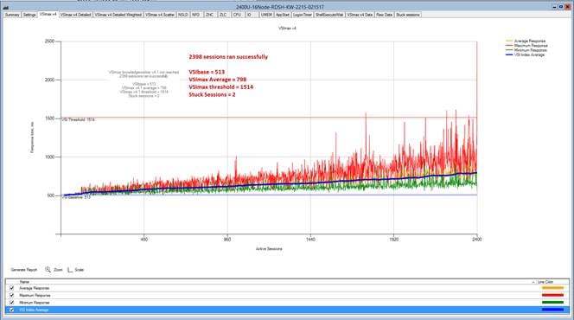Switch to the UMEM tab
The height and width of the screenshot is (320, 574).
pos(266,15)
